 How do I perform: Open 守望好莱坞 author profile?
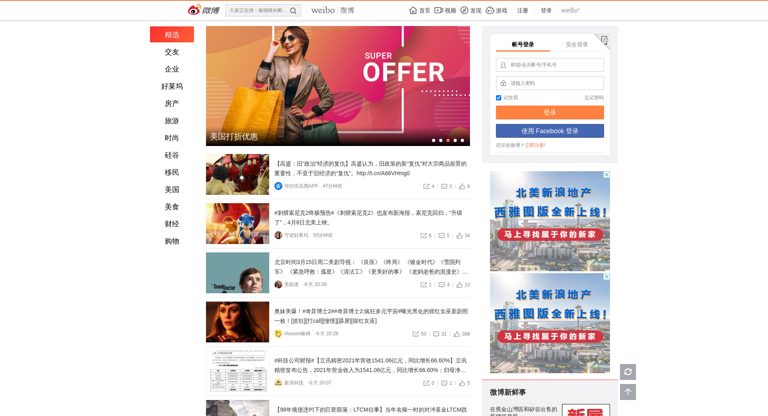pos(296,235)
